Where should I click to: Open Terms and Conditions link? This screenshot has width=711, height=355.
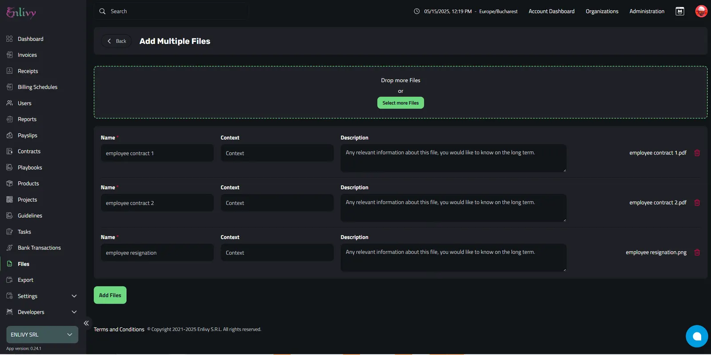point(119,329)
